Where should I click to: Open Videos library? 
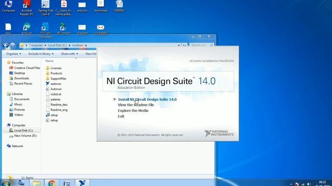[16, 115]
